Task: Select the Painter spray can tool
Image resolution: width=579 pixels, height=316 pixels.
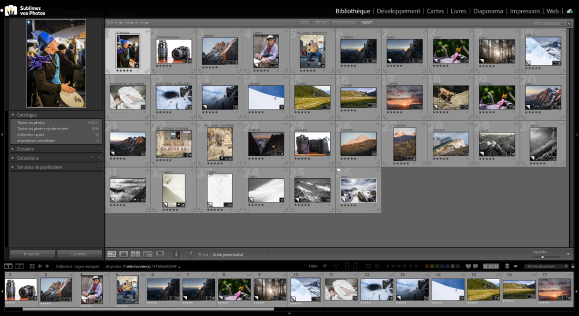Action: [176, 254]
